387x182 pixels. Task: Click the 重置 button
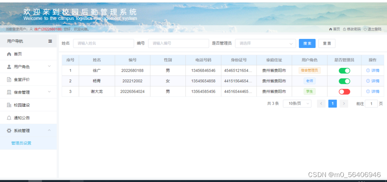[x=327, y=43]
